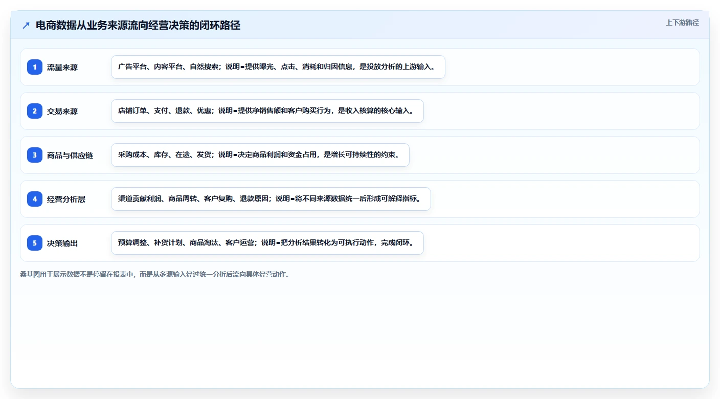Screen dimensions: 720x399
Task: Select the number 2 badge for 交易来源
Action: click(x=35, y=111)
